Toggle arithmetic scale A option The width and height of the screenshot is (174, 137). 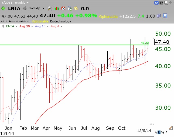[156, 133]
